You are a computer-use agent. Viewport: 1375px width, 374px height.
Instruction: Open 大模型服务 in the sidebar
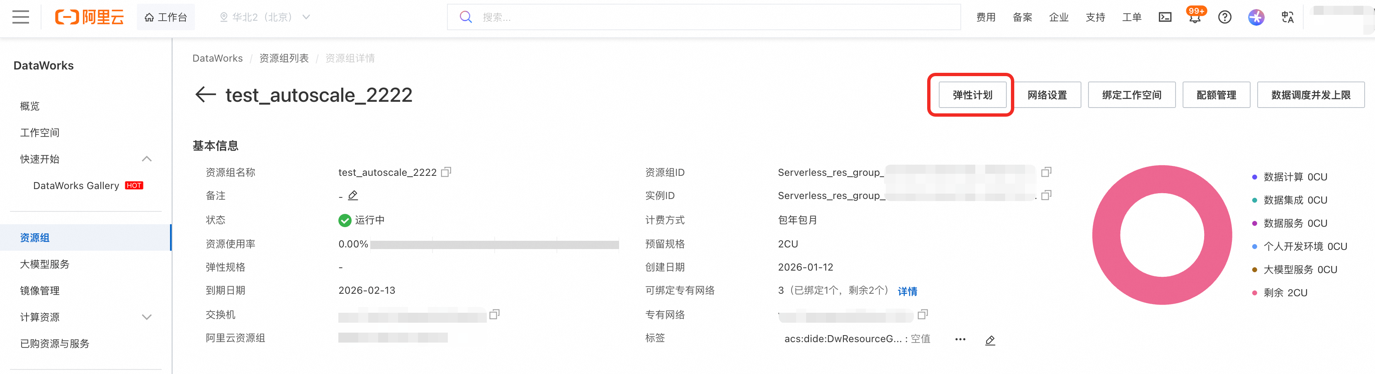pos(44,264)
